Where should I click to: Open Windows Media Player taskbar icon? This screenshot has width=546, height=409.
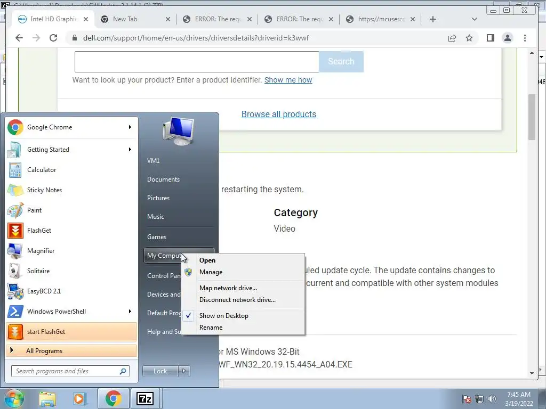(x=79, y=398)
